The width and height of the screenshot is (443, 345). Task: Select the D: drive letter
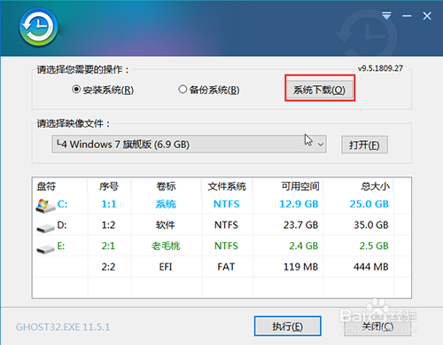(62, 225)
